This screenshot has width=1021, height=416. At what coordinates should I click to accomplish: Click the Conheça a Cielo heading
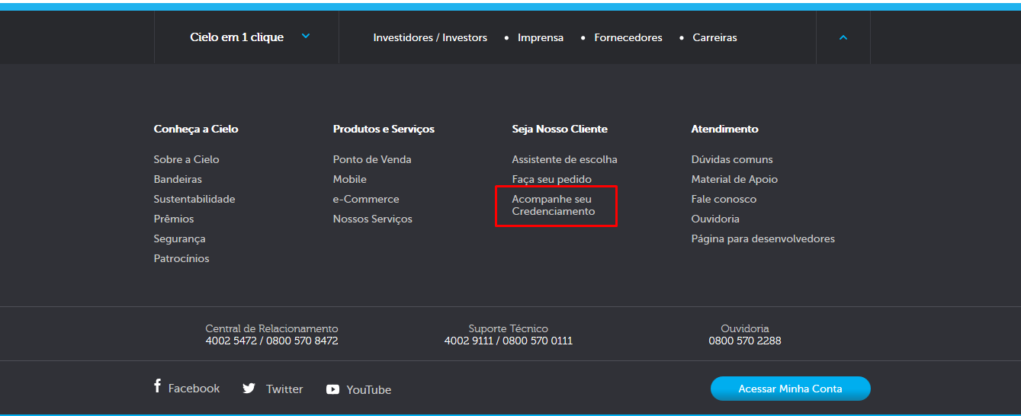pyautogui.click(x=196, y=129)
